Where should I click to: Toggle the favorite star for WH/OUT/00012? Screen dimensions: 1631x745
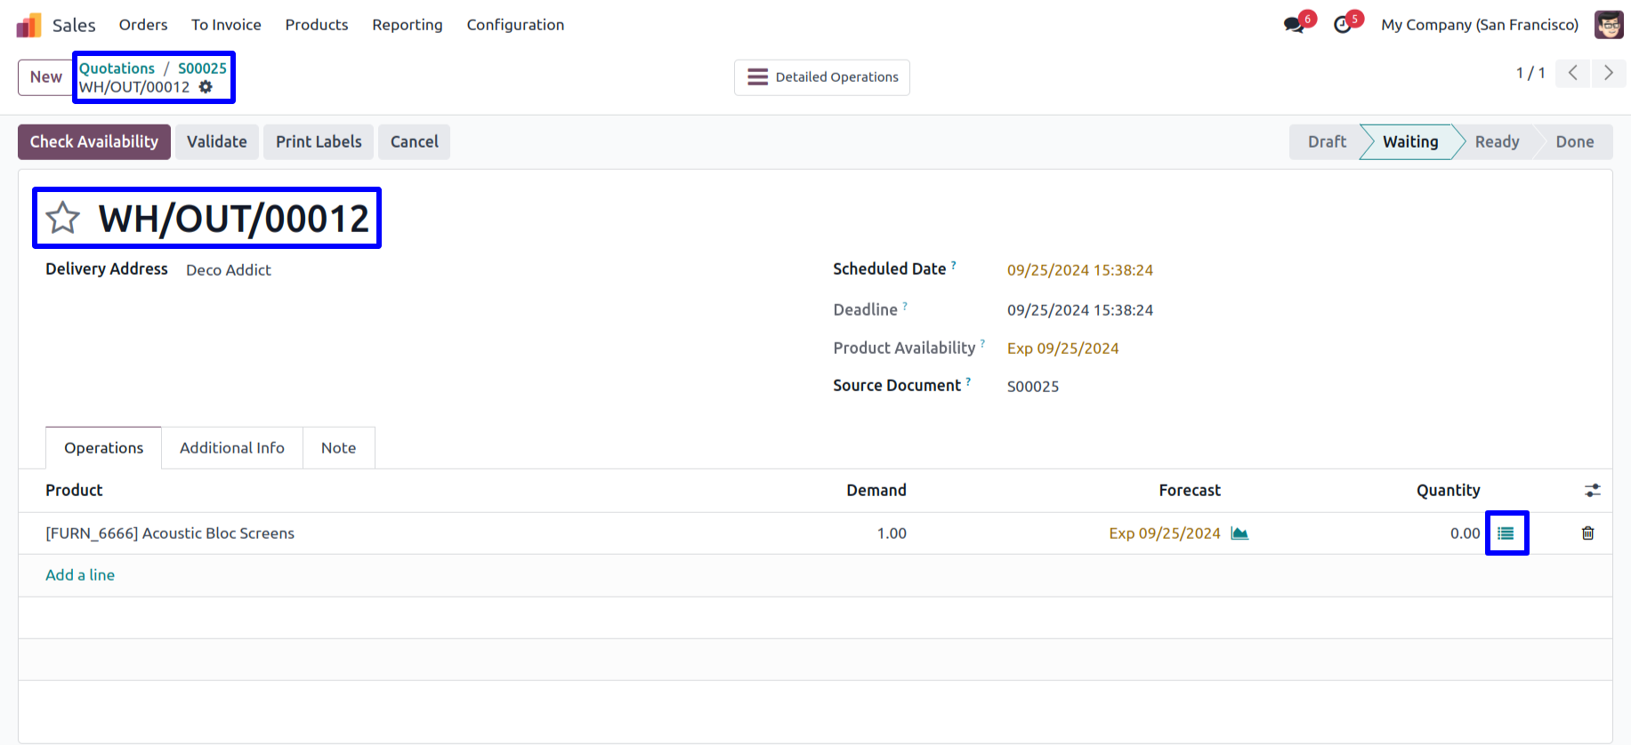click(x=63, y=218)
